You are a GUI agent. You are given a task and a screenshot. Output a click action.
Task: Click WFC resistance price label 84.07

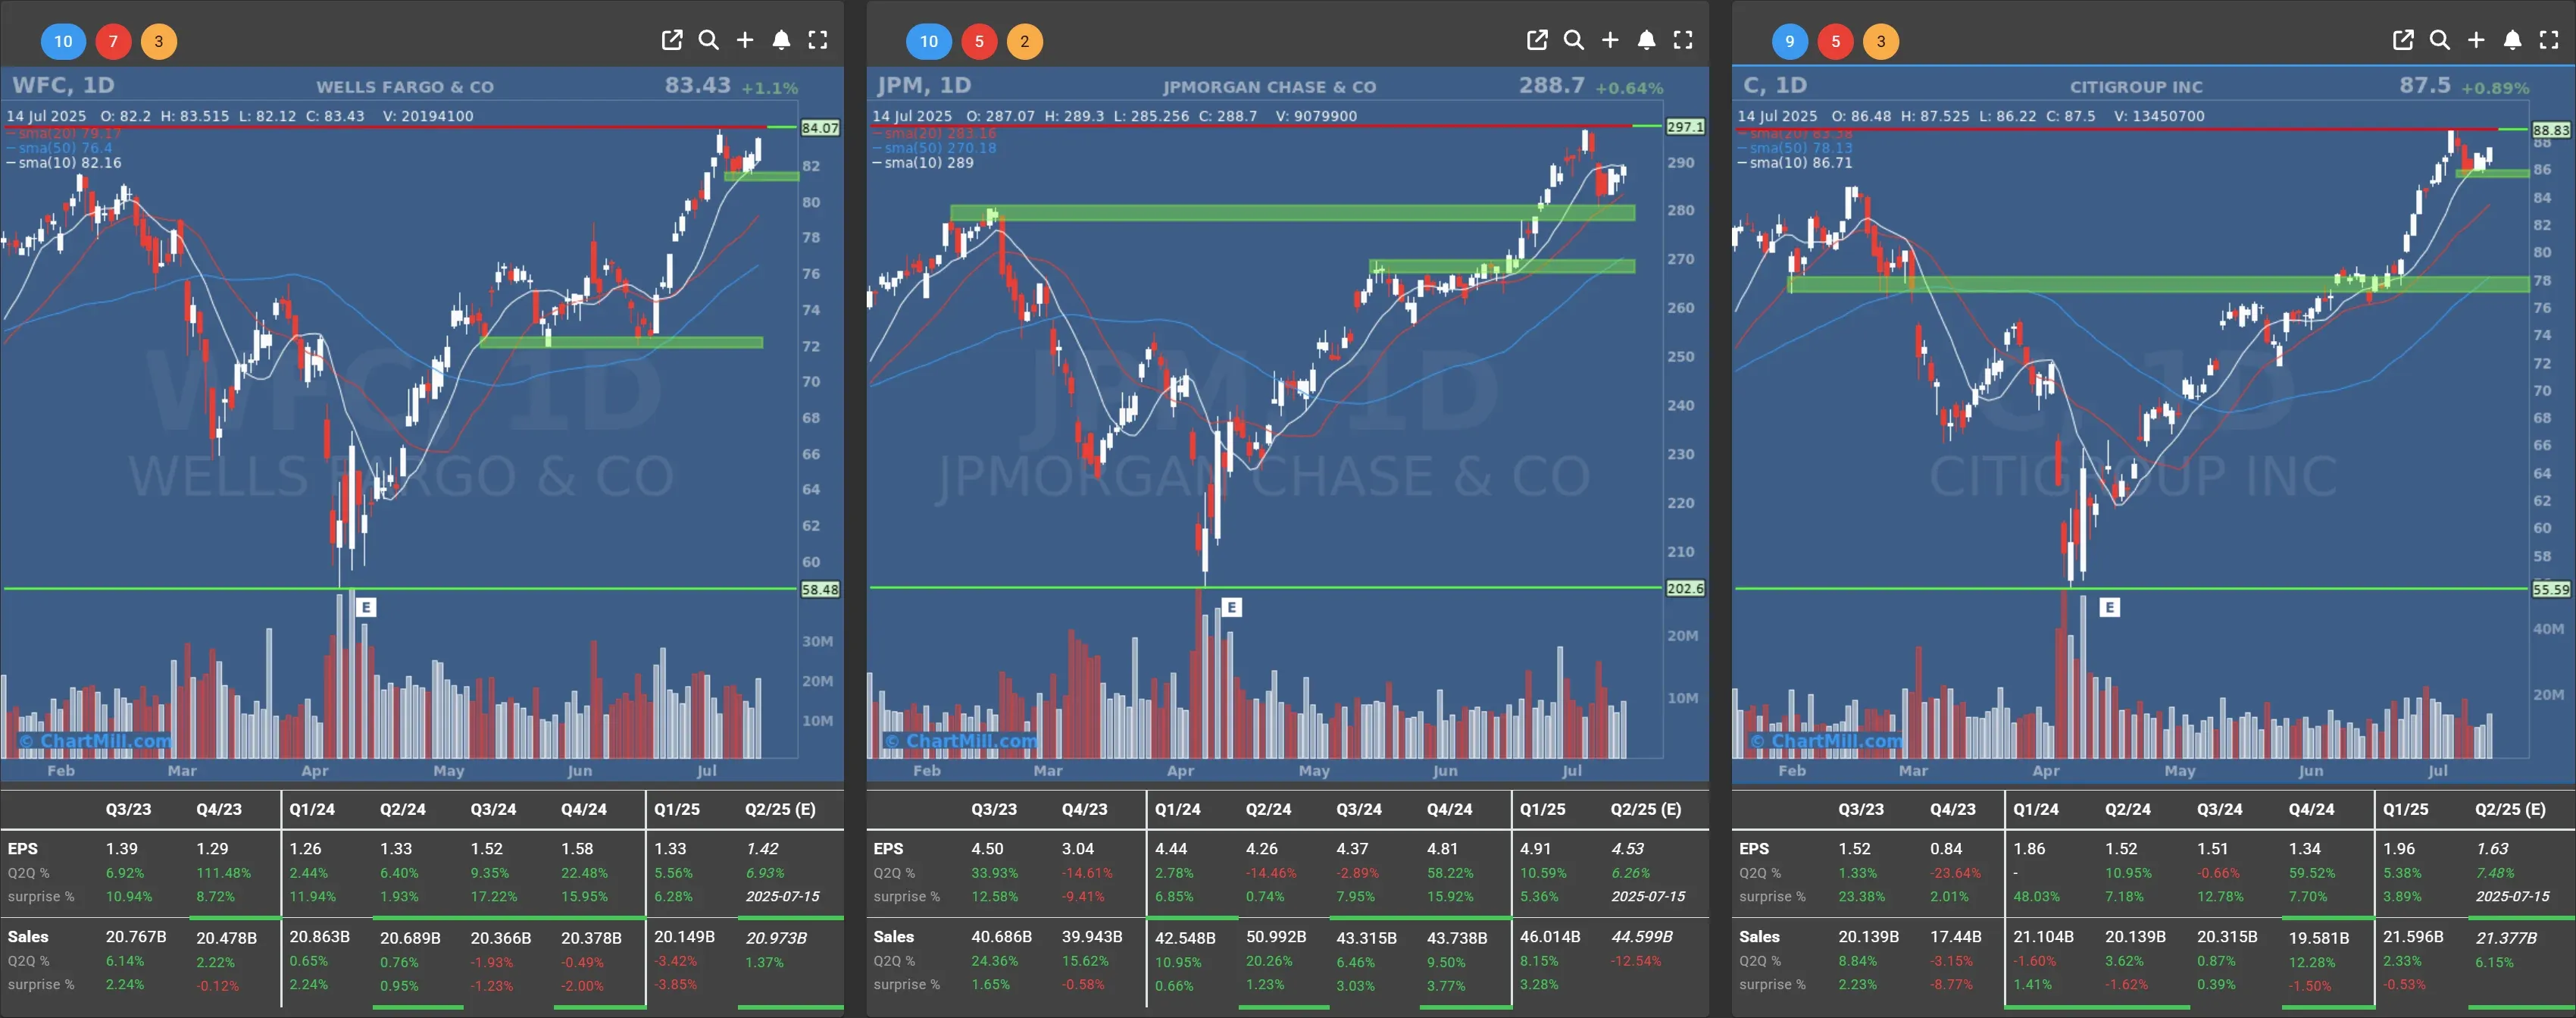[820, 128]
